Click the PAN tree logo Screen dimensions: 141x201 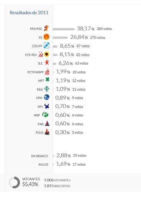click(47, 89)
